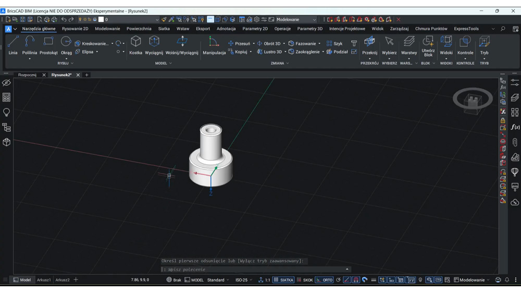Activate the Wyciągnij extrude tool
Image resolution: width=521 pixels, height=293 pixels.
pos(154,45)
